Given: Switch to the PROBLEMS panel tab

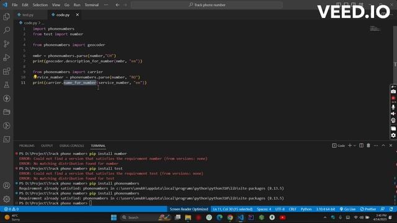Looking at the screenshot, I should click(x=27, y=146).
